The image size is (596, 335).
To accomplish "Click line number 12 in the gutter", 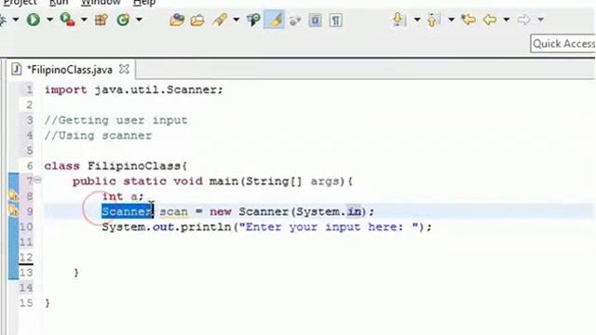I will [x=26, y=257].
